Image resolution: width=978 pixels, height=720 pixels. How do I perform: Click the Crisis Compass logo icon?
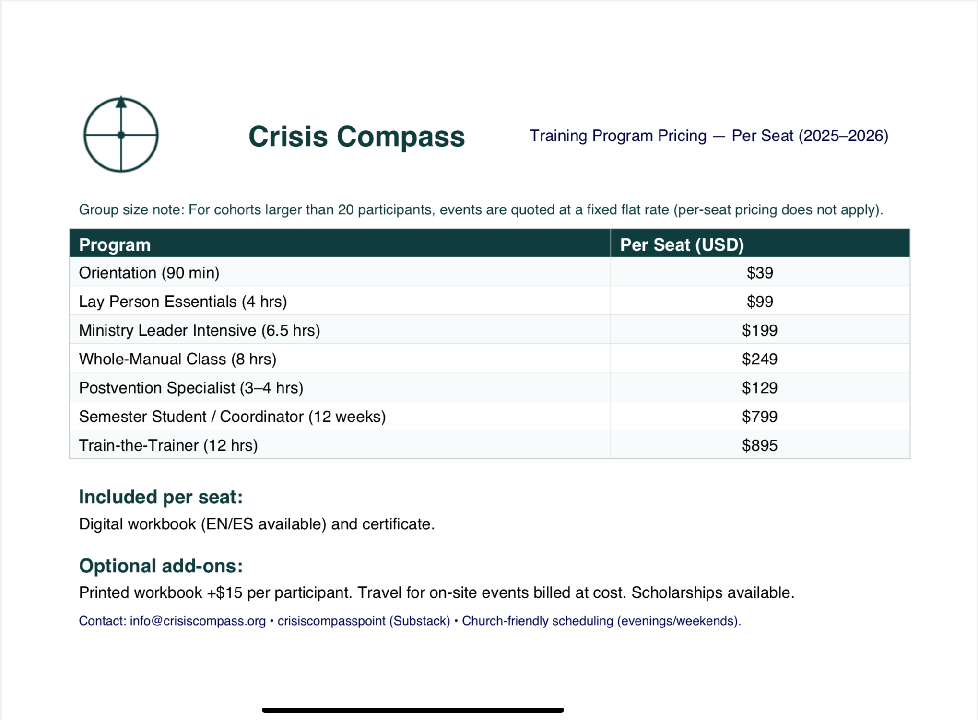(x=121, y=135)
